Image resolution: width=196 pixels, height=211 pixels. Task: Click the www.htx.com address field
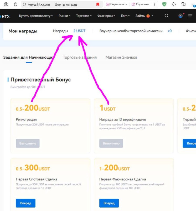39,4
